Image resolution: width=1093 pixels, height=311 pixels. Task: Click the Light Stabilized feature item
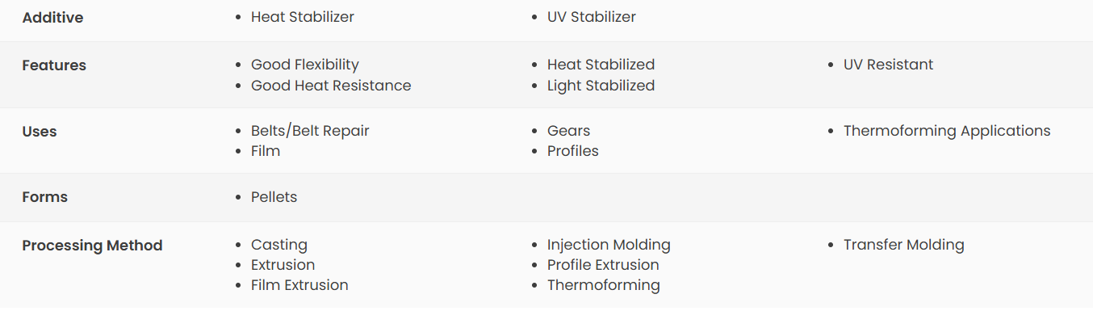[x=601, y=86]
